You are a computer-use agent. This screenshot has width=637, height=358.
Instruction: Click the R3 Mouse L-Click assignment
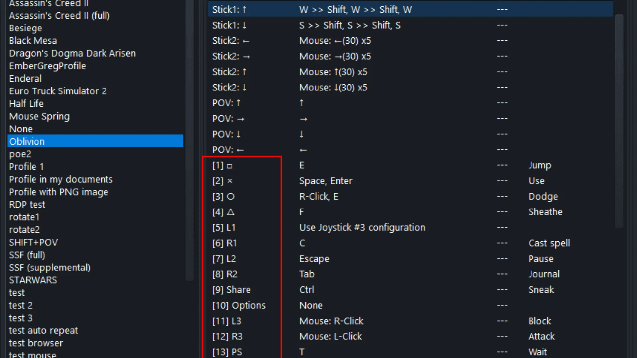pyautogui.click(x=330, y=336)
